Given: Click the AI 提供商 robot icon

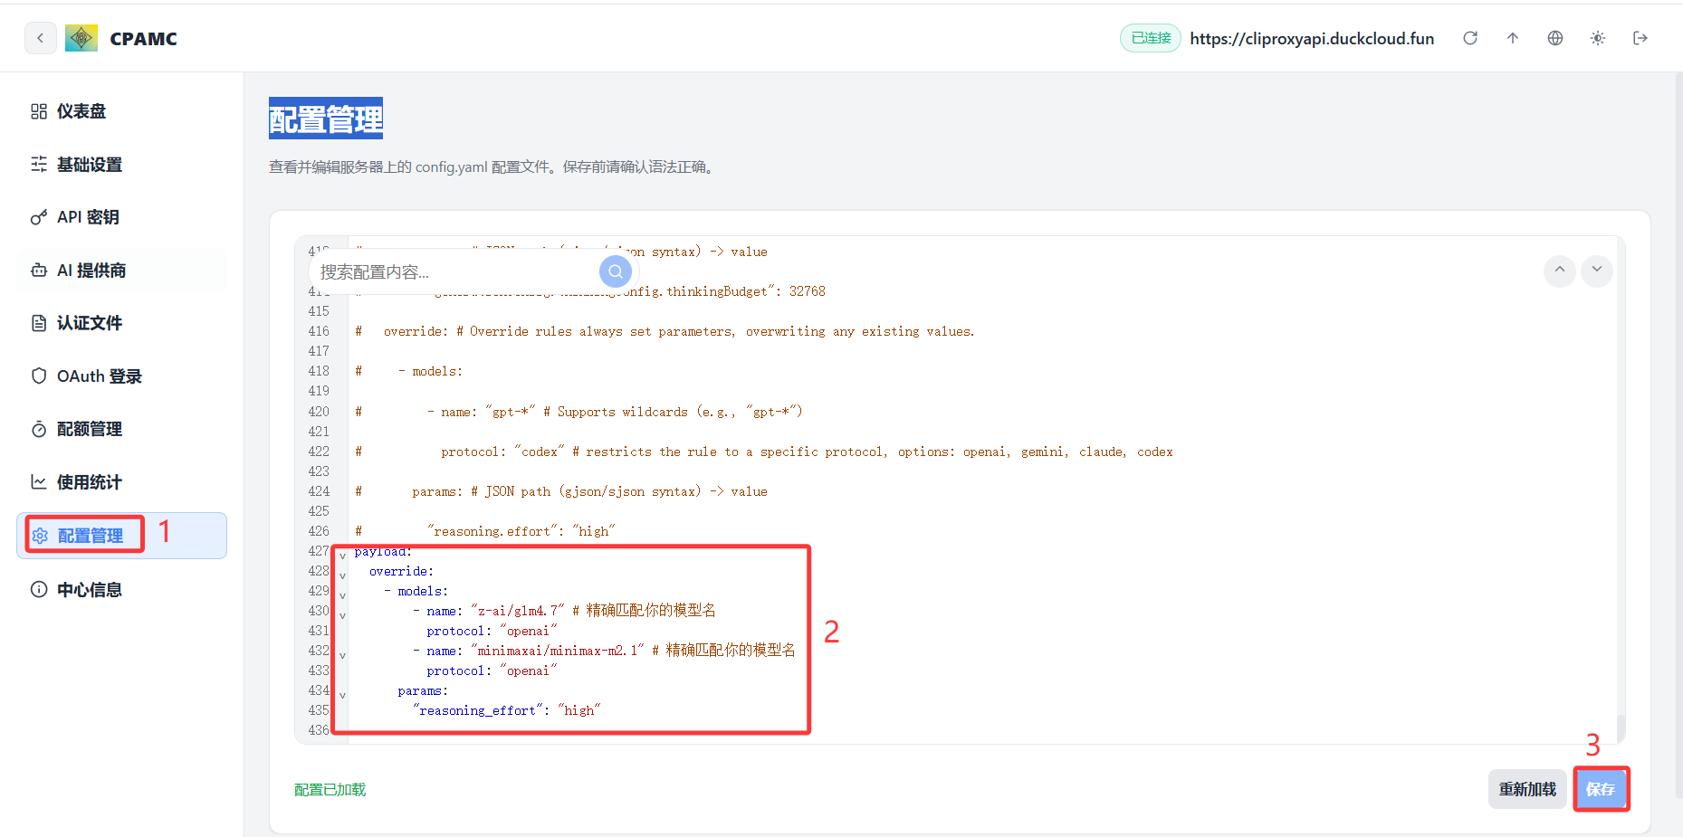Looking at the screenshot, I should [39, 271].
